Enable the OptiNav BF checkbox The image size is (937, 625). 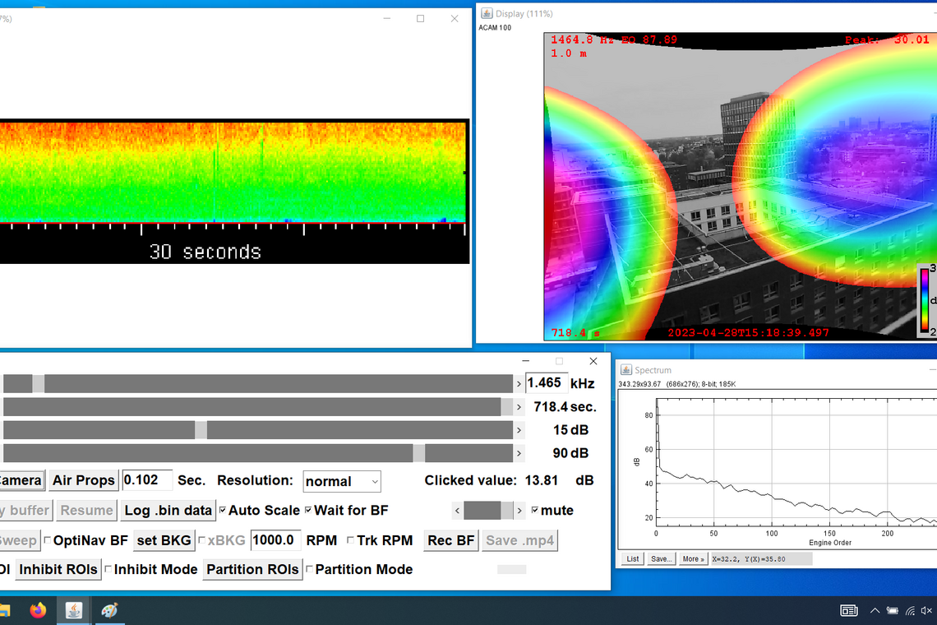[x=47, y=540]
